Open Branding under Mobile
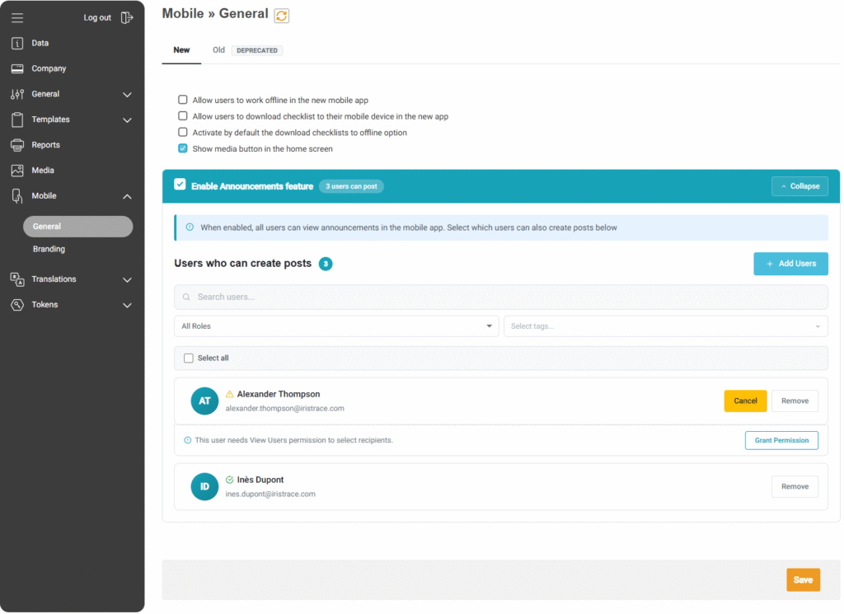Viewport: 844px width, 614px height. (x=49, y=249)
